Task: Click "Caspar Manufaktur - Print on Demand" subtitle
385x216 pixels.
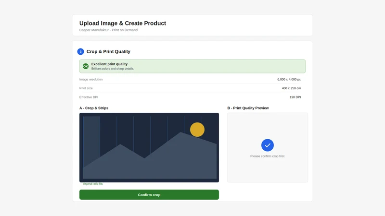Action: (108, 30)
